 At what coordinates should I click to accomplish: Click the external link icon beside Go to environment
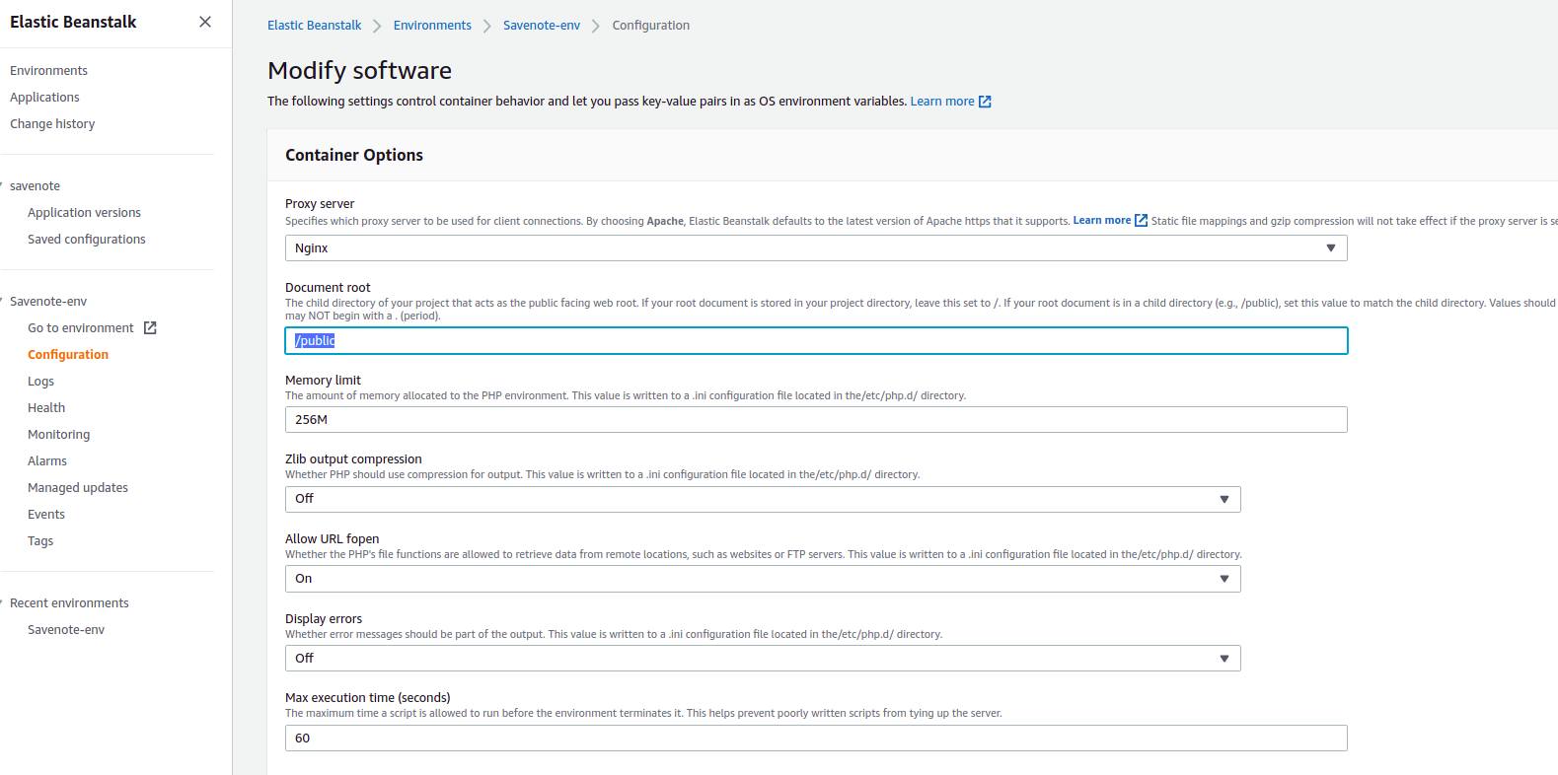point(150,328)
